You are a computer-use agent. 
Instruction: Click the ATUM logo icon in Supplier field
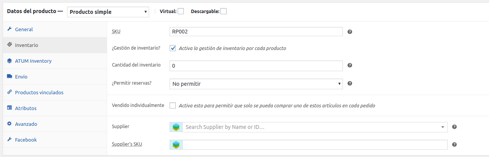click(176, 127)
